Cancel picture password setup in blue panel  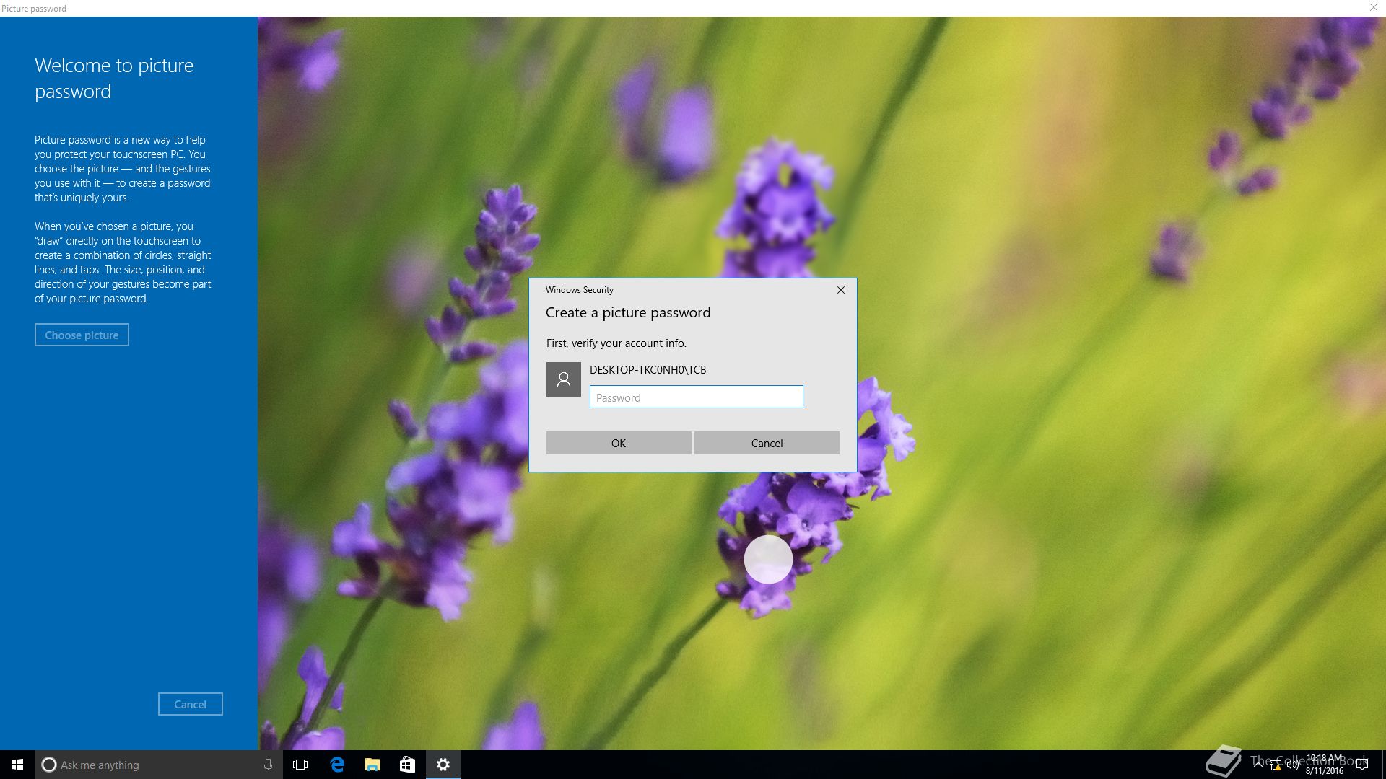pyautogui.click(x=191, y=704)
